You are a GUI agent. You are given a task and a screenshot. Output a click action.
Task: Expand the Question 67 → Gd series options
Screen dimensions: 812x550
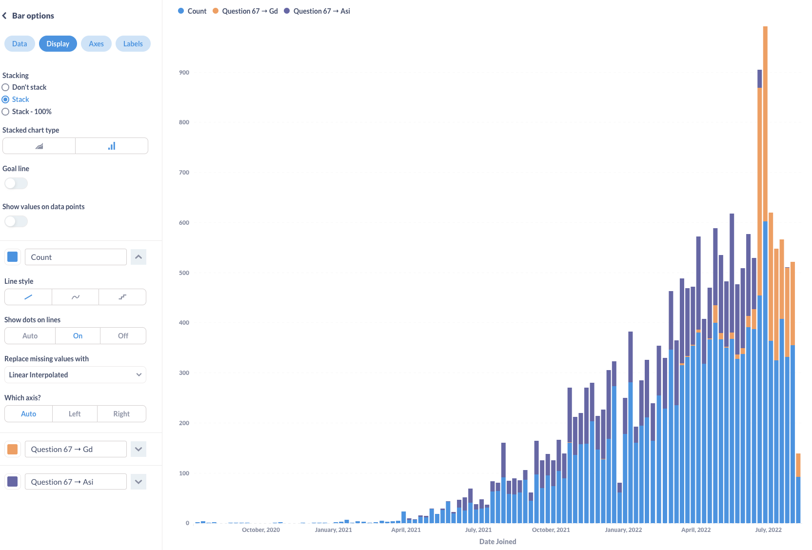(x=138, y=449)
